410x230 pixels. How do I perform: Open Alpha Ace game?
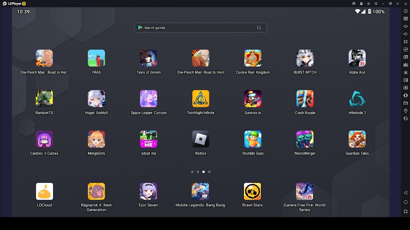click(357, 58)
